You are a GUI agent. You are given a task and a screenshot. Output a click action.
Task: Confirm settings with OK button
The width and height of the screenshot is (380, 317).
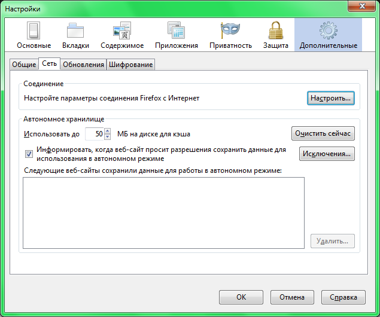(x=241, y=297)
